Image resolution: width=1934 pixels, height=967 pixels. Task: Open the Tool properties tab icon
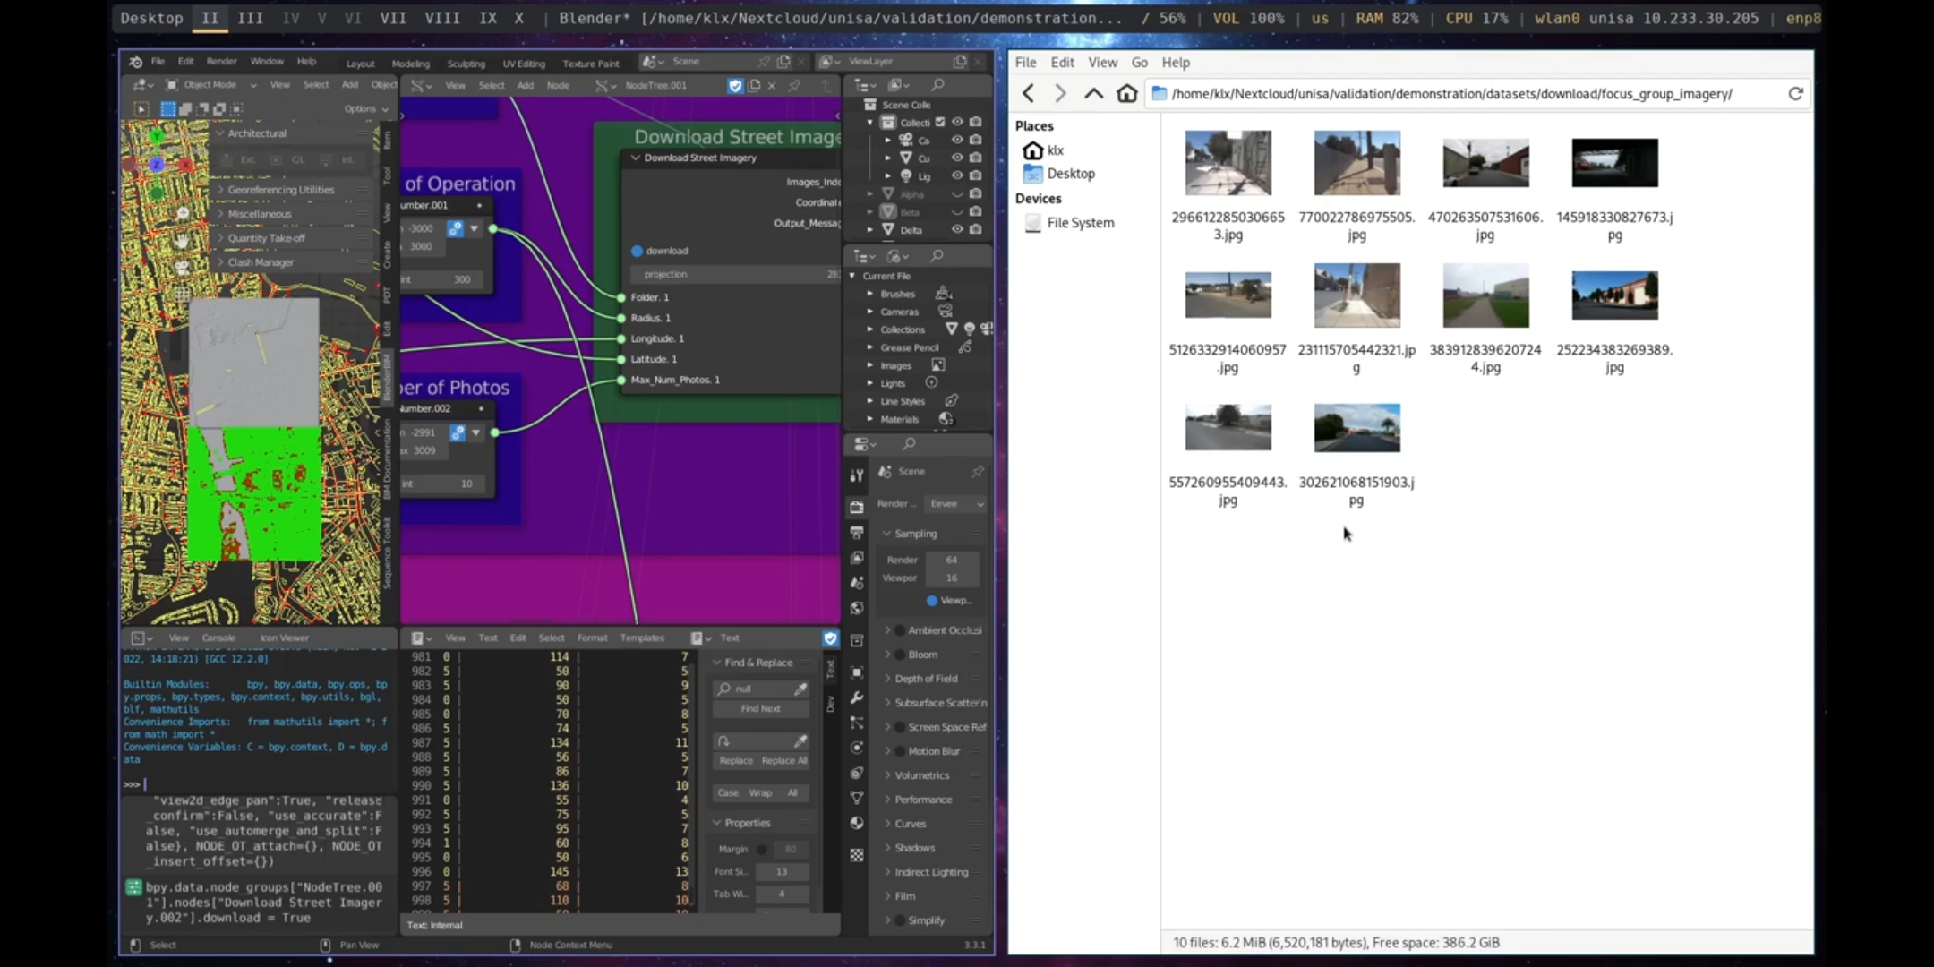(x=857, y=475)
